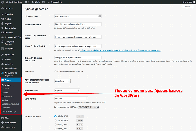Enable the Cualquiera puede registrarse checkbox

tap(55, 71)
